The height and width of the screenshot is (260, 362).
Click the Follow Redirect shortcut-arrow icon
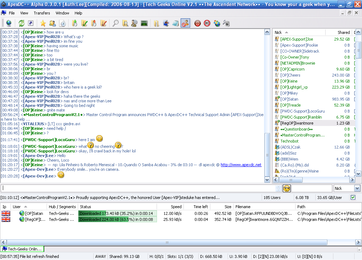[x=31, y=23]
